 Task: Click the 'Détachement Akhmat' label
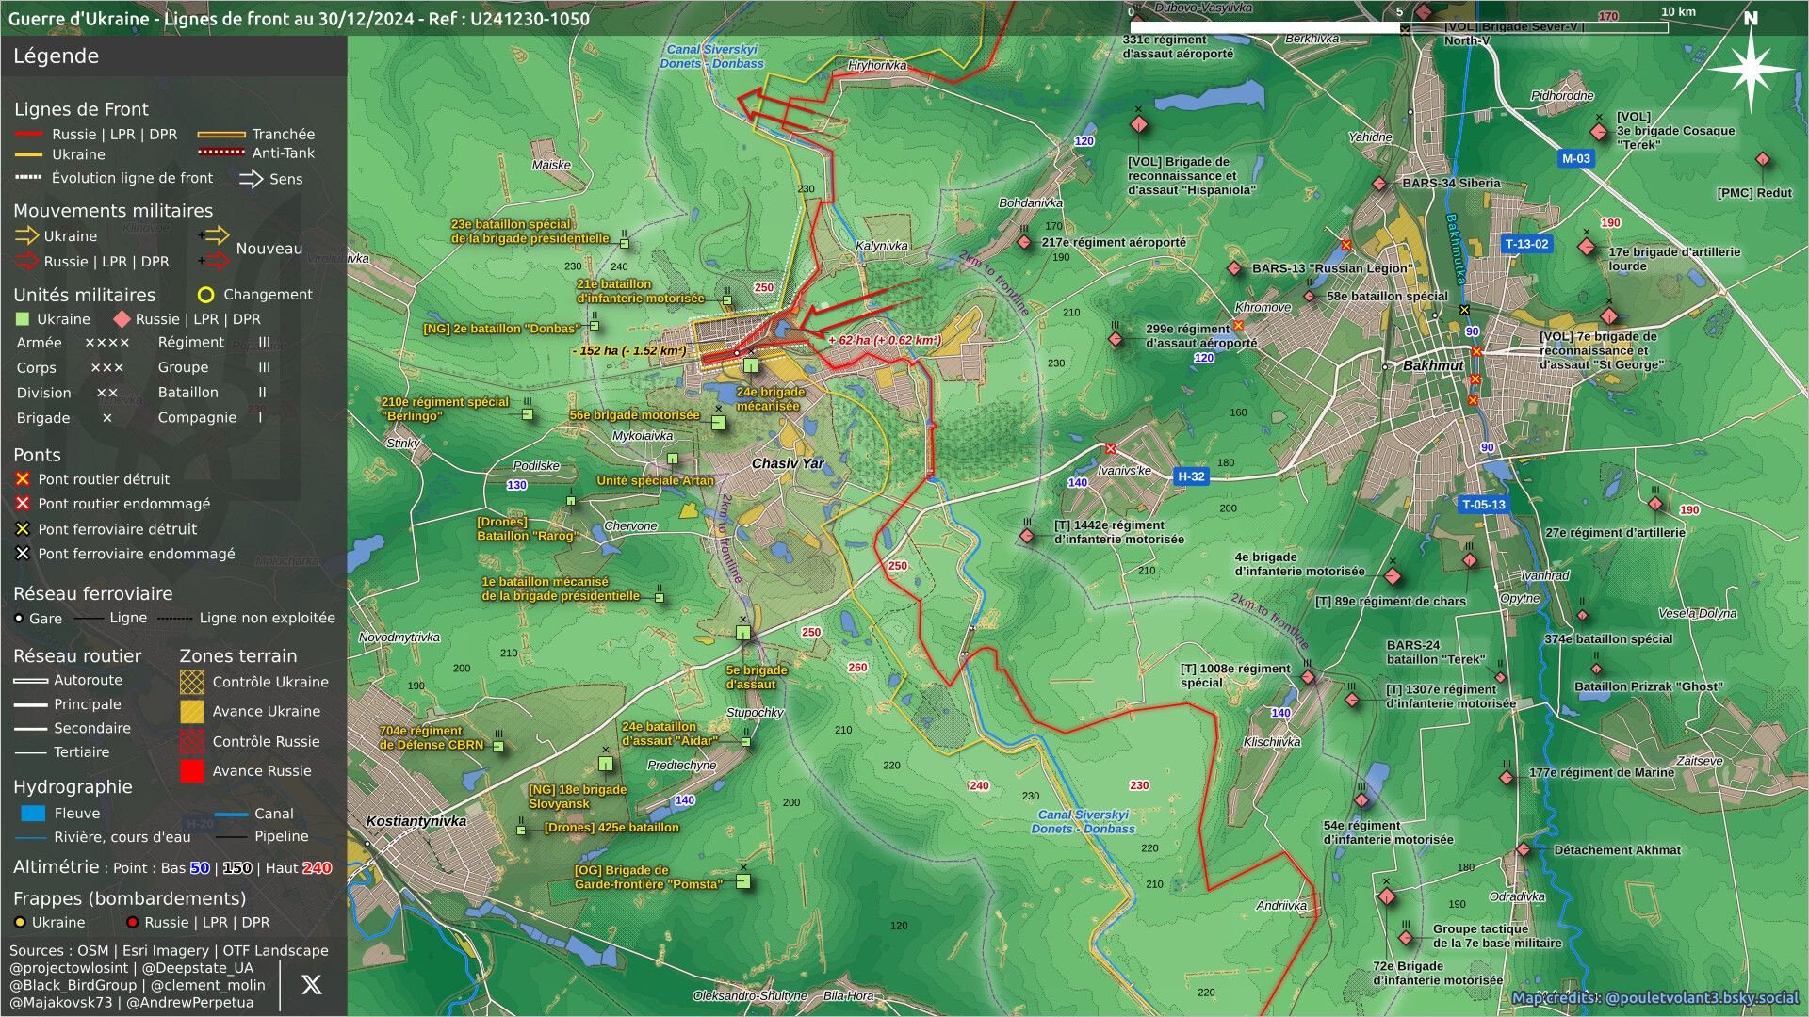1618,850
